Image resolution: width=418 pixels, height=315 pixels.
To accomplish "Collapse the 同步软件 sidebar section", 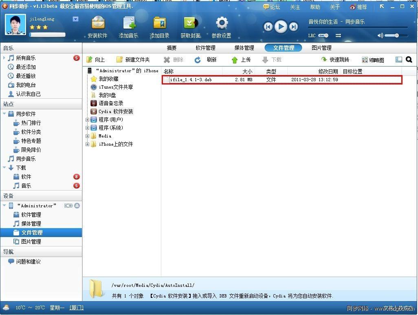I will 4,114.
